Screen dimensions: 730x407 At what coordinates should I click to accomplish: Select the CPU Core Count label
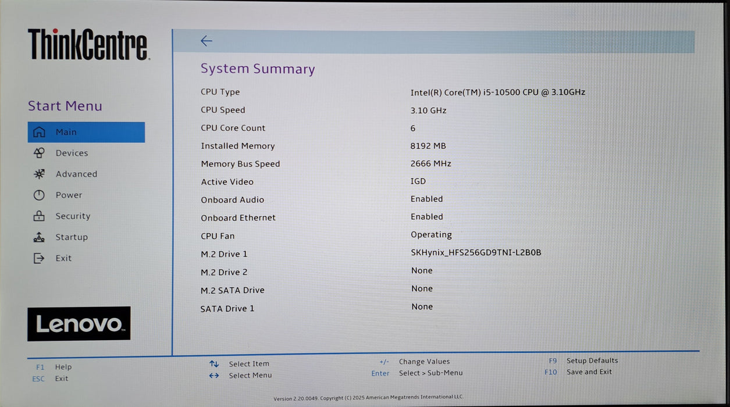pos(233,128)
